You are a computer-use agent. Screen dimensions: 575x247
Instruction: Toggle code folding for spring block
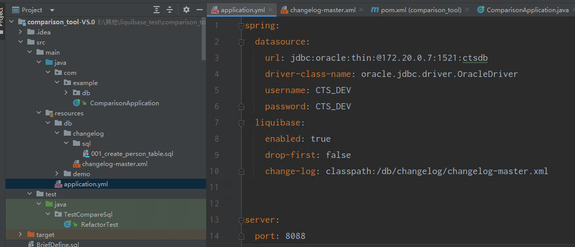[242, 25]
